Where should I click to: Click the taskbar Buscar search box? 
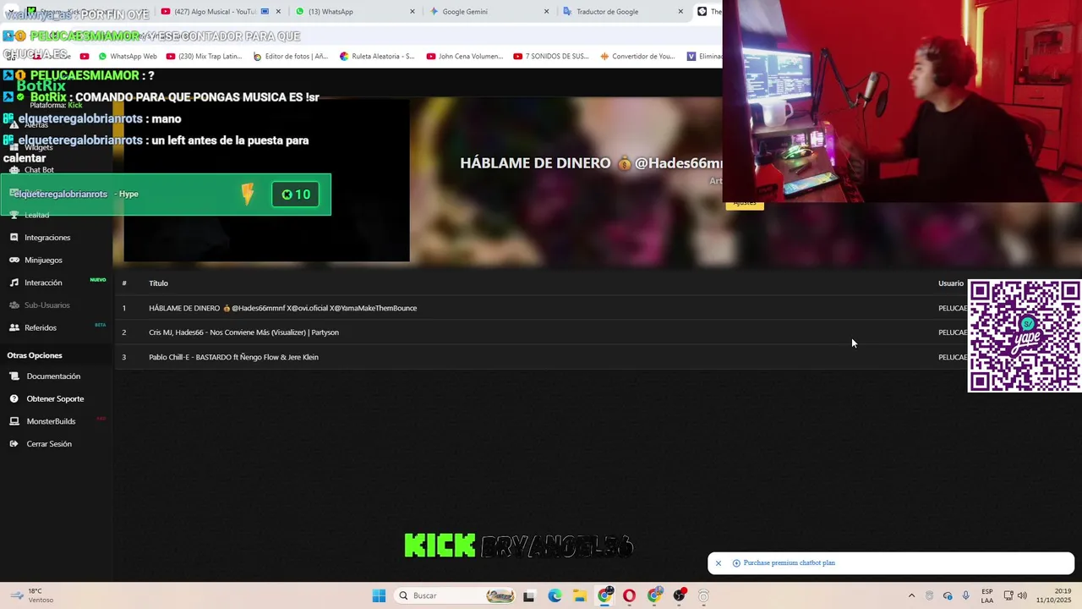(455, 595)
